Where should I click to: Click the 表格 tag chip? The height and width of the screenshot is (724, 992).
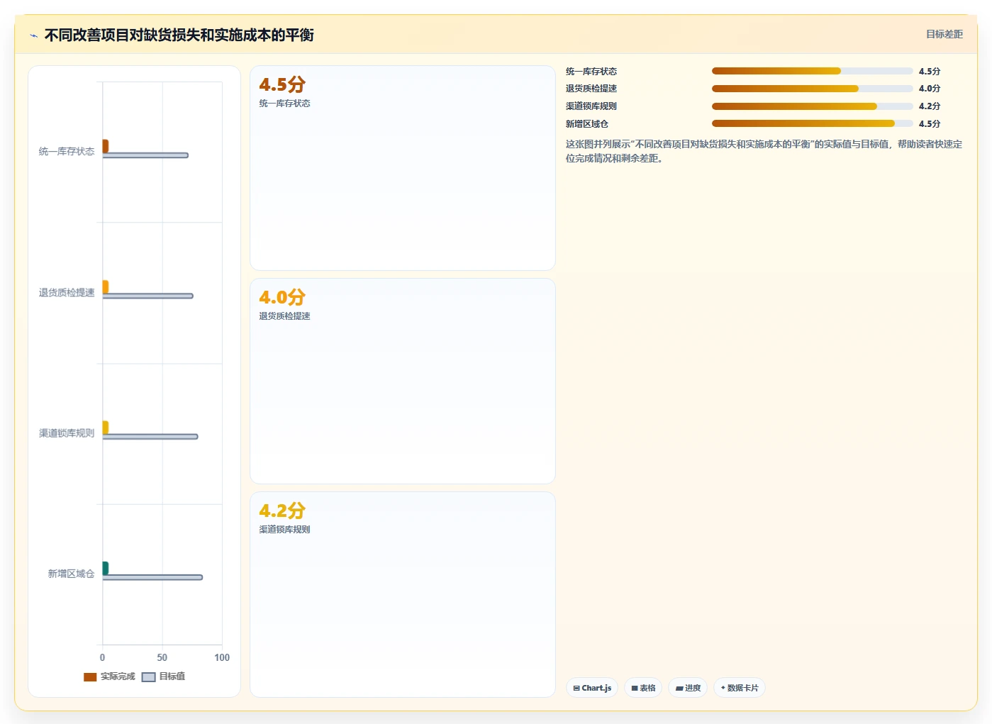(x=643, y=688)
